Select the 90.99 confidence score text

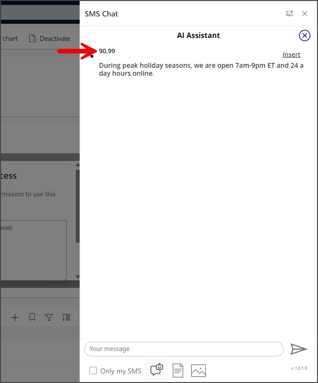[107, 51]
